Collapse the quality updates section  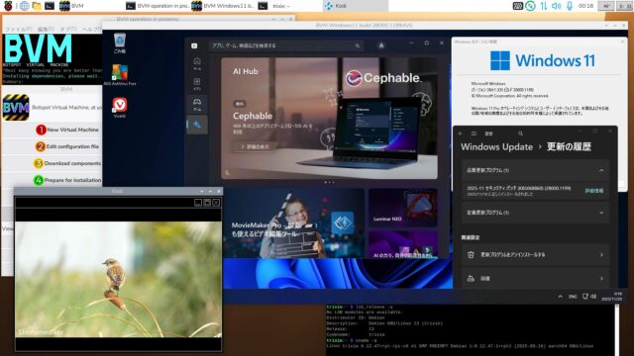535,170
